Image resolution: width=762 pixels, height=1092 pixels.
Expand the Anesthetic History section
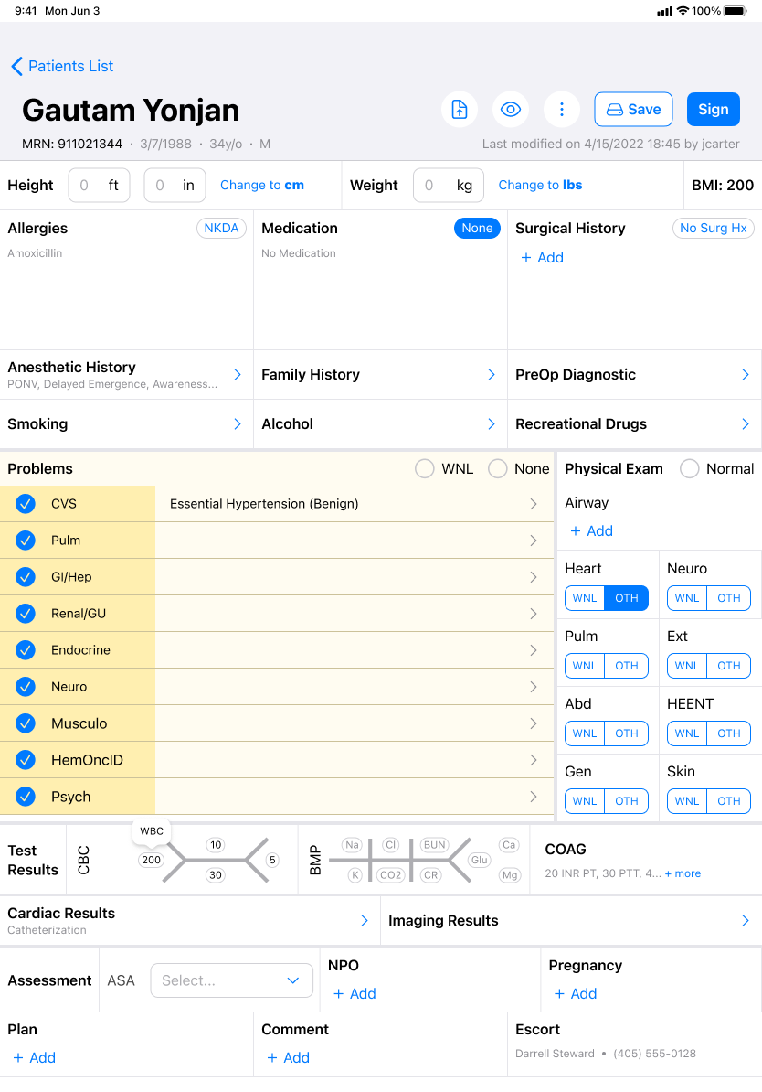(237, 375)
